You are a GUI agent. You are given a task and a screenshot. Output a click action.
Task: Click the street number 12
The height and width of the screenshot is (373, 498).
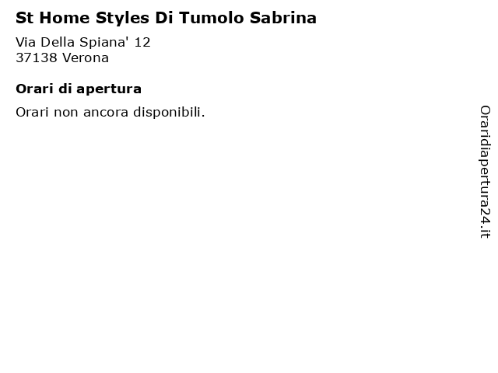coord(142,42)
